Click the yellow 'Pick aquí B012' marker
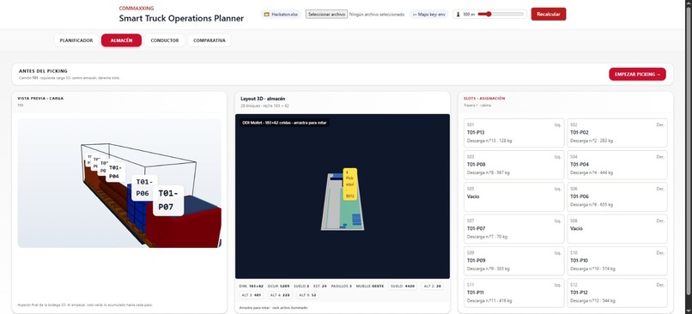Viewport: 692px width, 314px height. [350, 184]
